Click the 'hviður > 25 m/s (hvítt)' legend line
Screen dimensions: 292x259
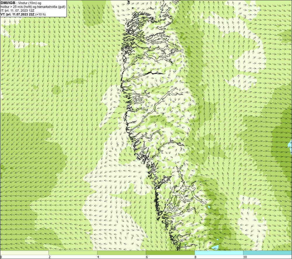click(x=33, y=7)
